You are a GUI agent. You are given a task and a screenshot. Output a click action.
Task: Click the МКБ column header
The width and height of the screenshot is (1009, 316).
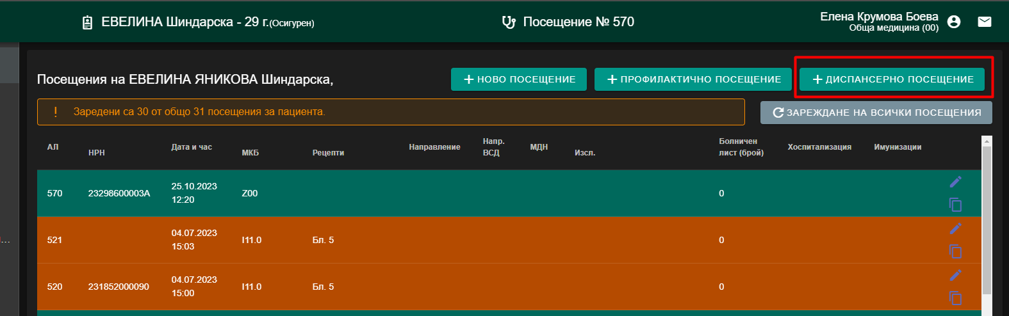point(250,153)
